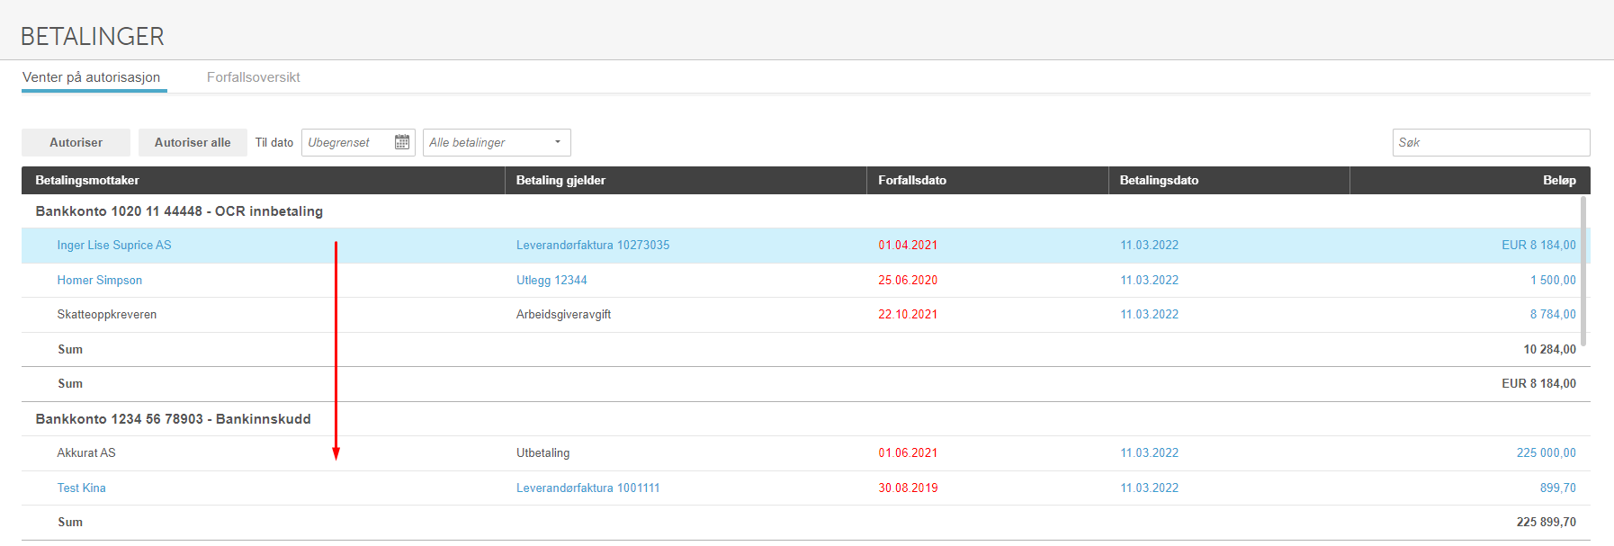
Task: Click the Søk search field
Action: point(1491,142)
